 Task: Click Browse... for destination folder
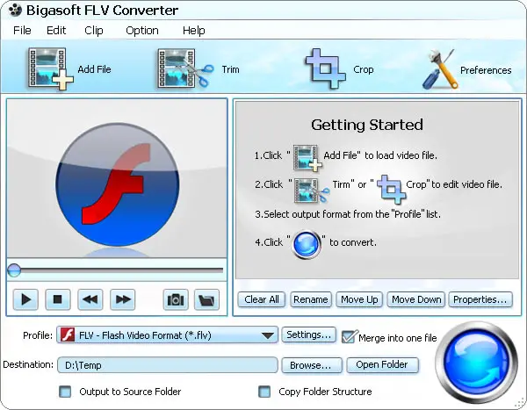point(311,365)
